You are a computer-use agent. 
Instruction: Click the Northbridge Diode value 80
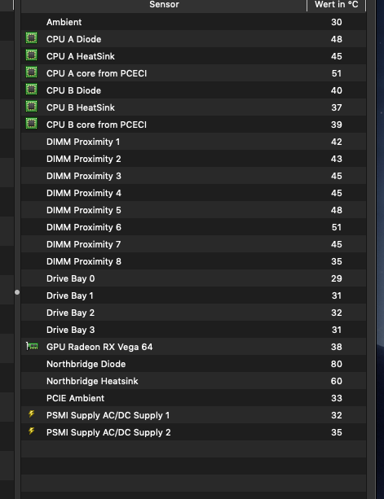[337, 365]
